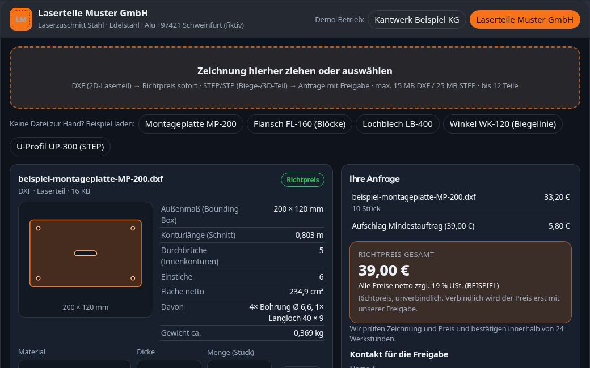Click the green Richtpreis badge
590x368 pixels.
[302, 180]
